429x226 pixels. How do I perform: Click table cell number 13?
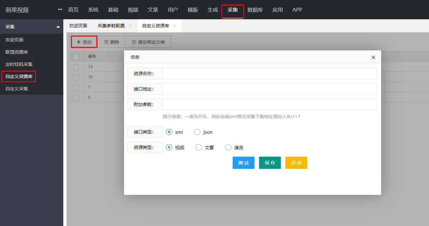(x=90, y=67)
